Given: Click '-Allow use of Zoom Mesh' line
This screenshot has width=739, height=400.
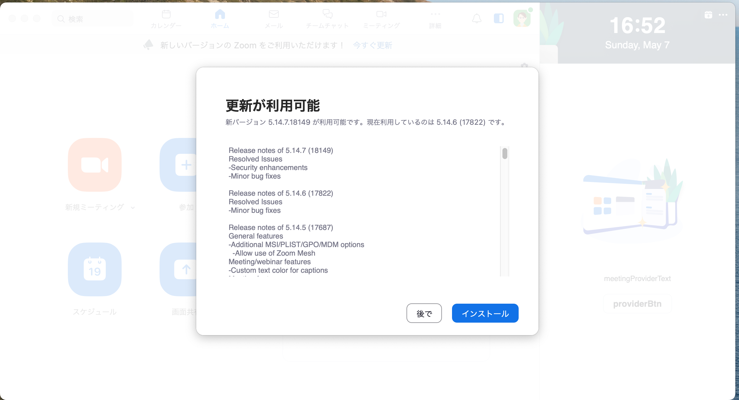Looking at the screenshot, I should click(x=274, y=253).
